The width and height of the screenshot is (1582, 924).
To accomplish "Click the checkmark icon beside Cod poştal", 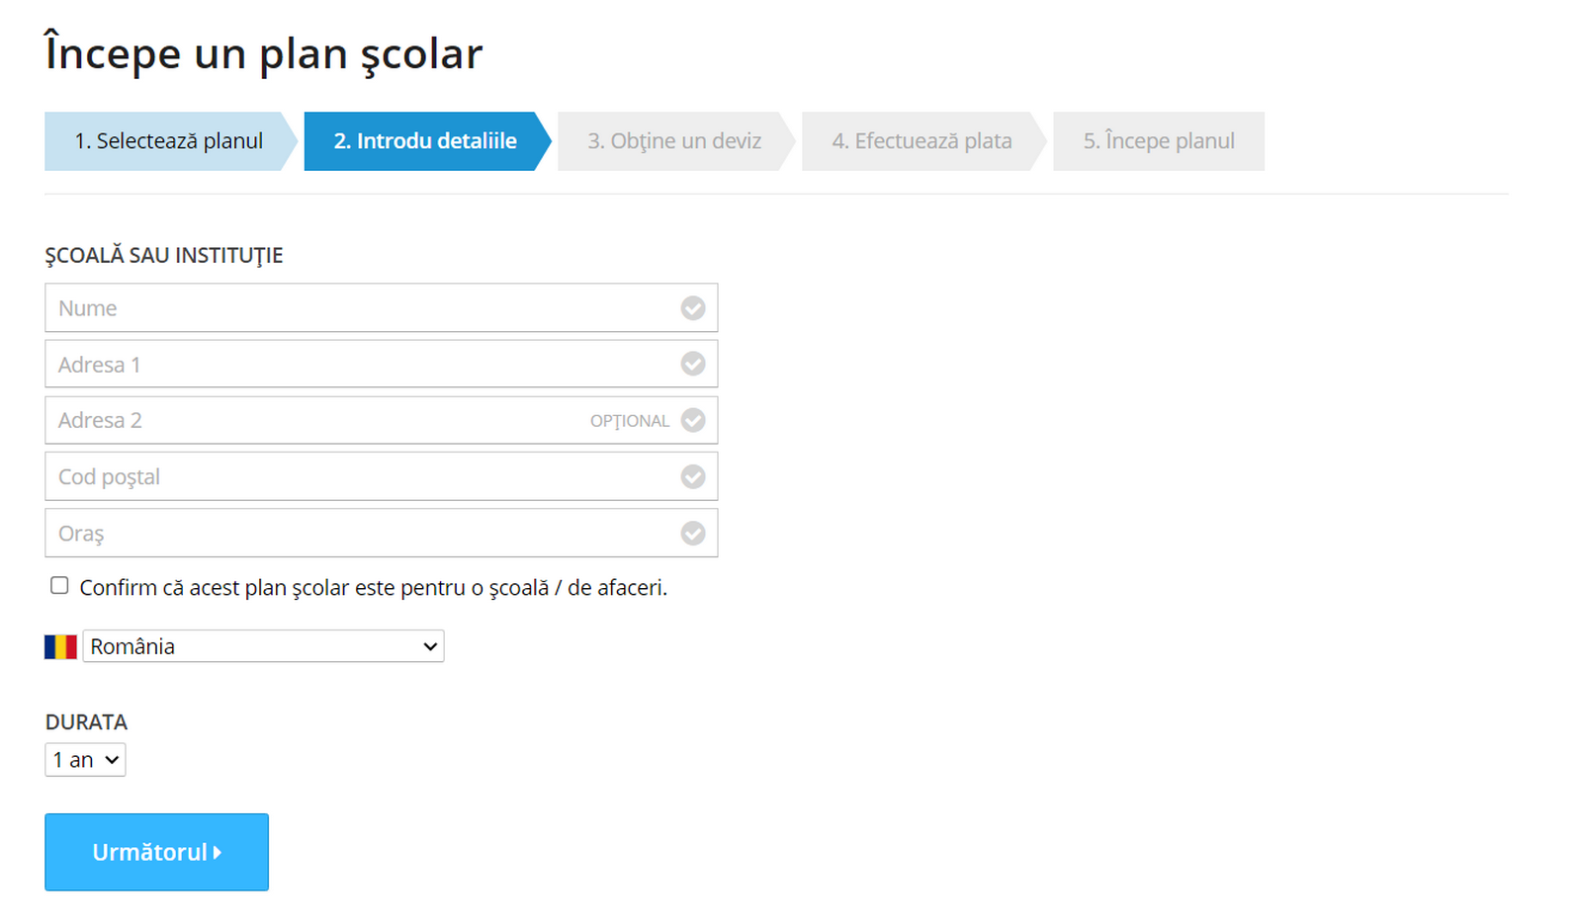I will [x=692, y=476].
